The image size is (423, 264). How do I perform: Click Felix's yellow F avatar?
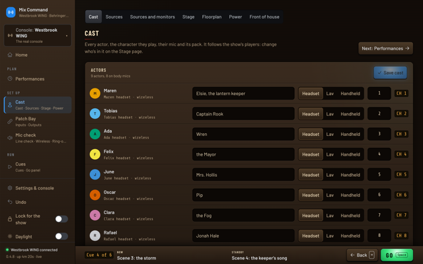95,154
